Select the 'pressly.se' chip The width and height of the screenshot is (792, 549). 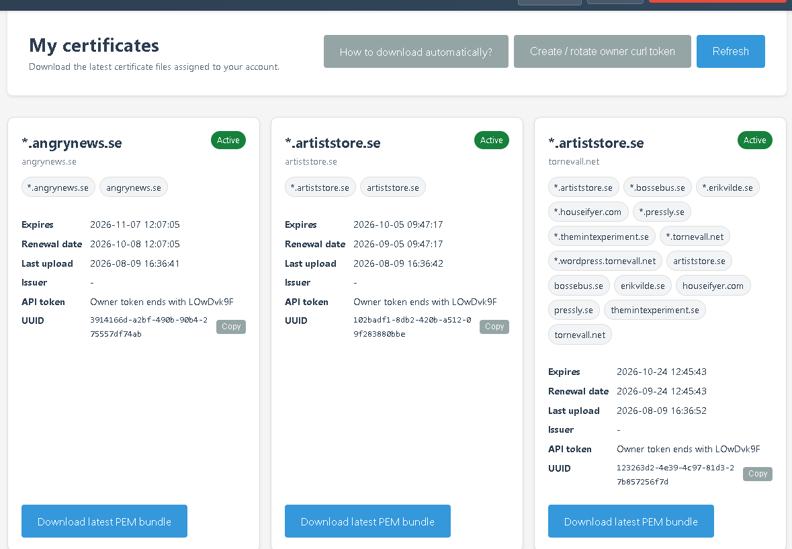[574, 310]
